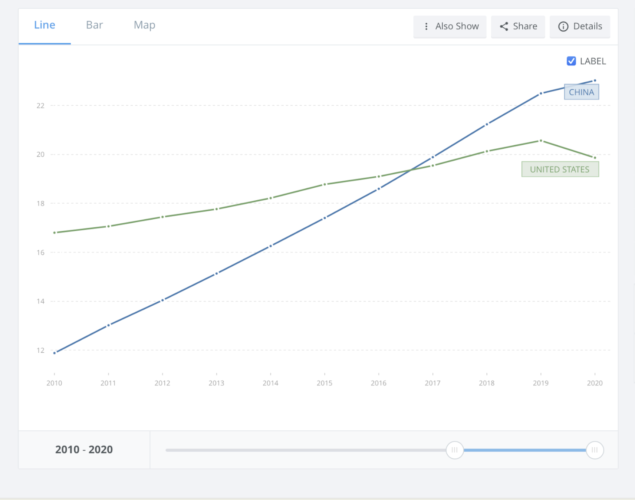Select China's 2014 data point on blue line
The width and height of the screenshot is (635, 500).
click(x=270, y=246)
